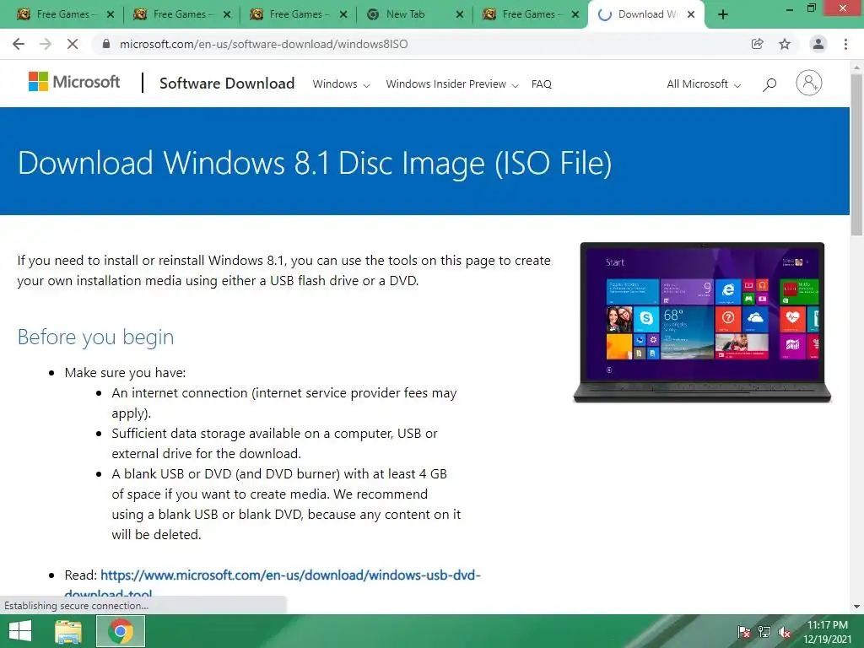
Task: Bookmark this page with the star icon
Action: point(785,44)
